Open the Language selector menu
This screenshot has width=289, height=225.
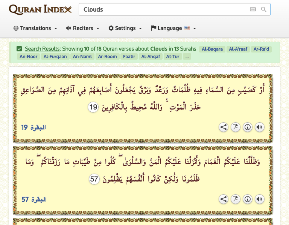click(x=173, y=28)
